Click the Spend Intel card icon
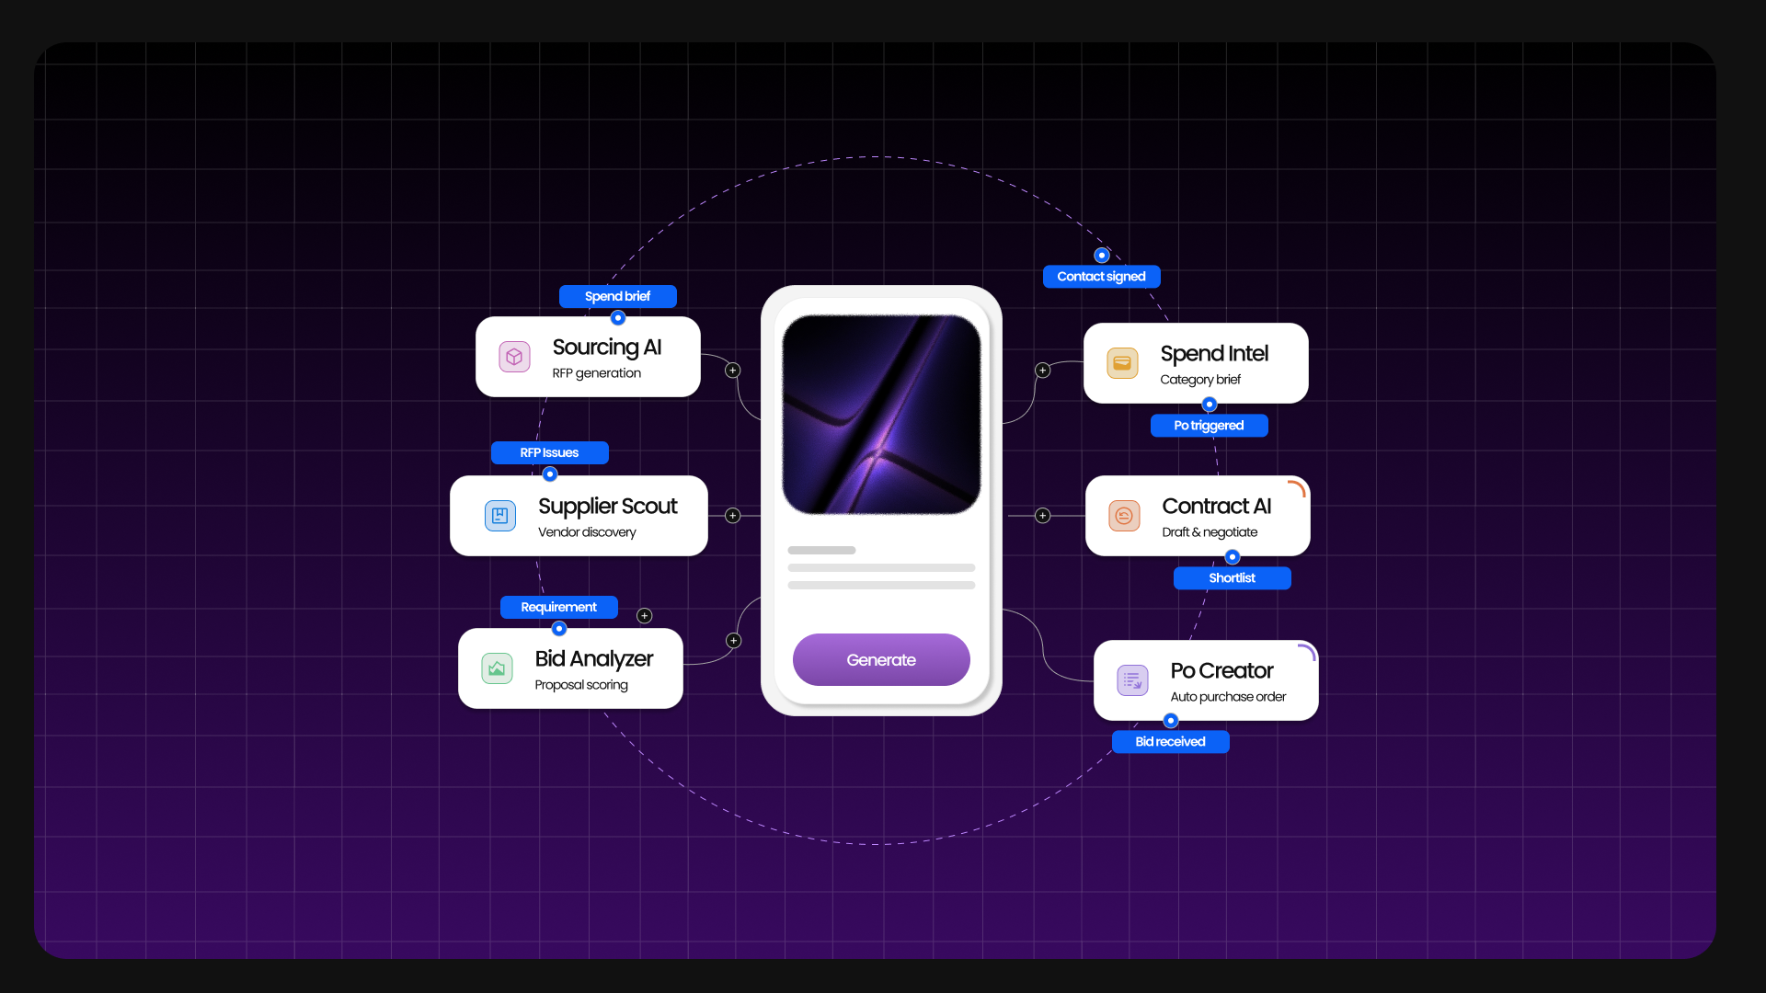Image resolution: width=1766 pixels, height=993 pixels. (x=1122, y=363)
